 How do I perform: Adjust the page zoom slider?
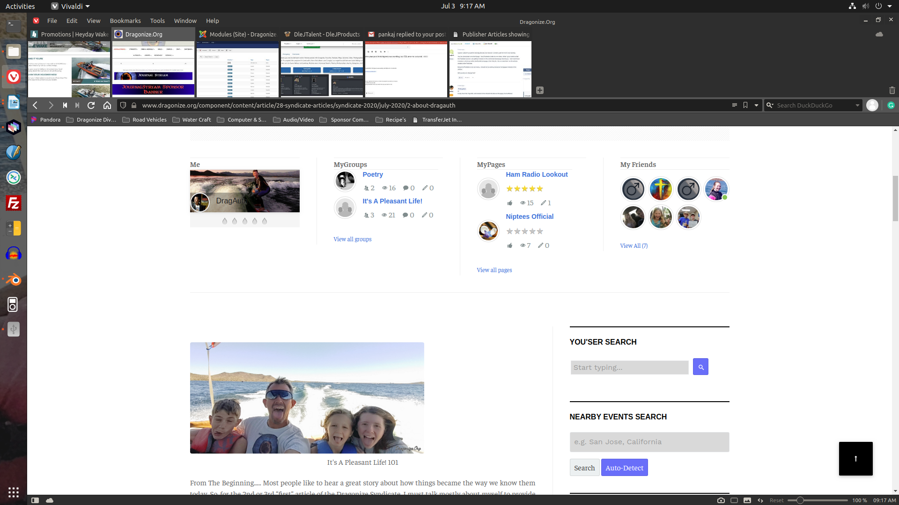point(800,500)
